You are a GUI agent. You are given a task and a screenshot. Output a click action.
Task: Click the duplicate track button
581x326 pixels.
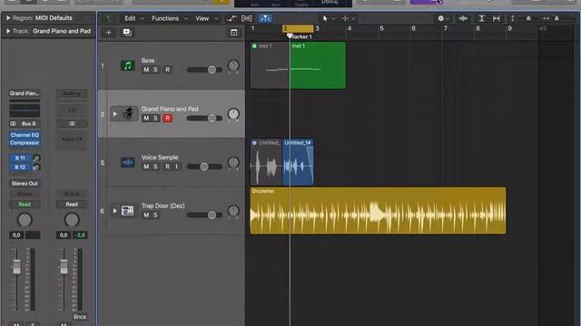coord(127,33)
